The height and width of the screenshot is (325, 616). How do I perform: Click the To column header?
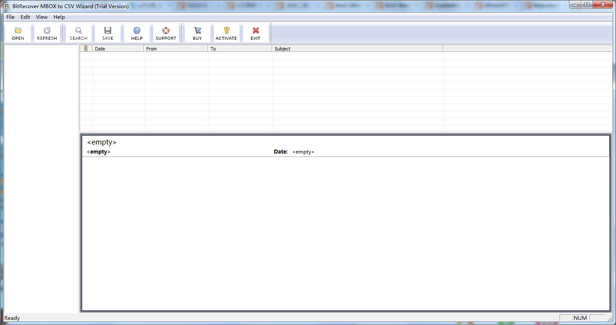(240, 49)
